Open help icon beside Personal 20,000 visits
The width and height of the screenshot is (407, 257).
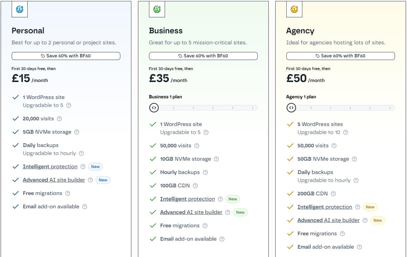[59, 119]
